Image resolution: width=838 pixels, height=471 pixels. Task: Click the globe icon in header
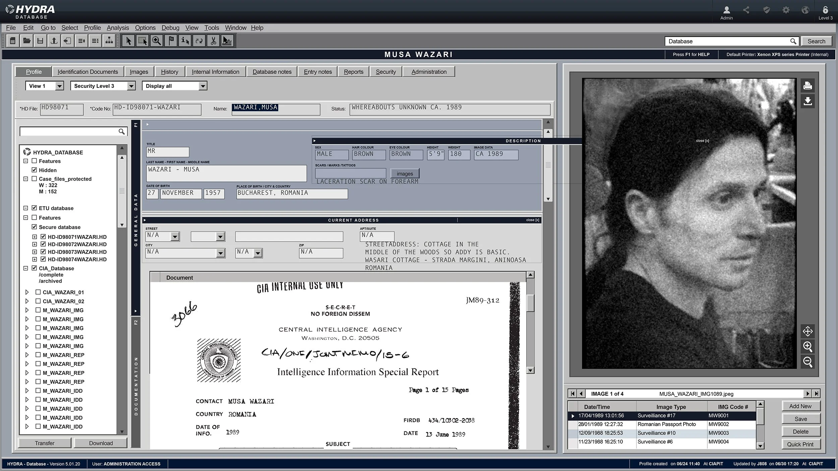(805, 10)
